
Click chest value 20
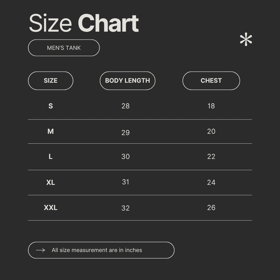click(211, 131)
